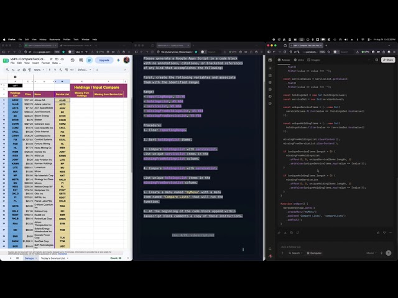The height and width of the screenshot is (298, 398).
Task: Open the Model dropdown in Perplexity
Action: click(371, 253)
